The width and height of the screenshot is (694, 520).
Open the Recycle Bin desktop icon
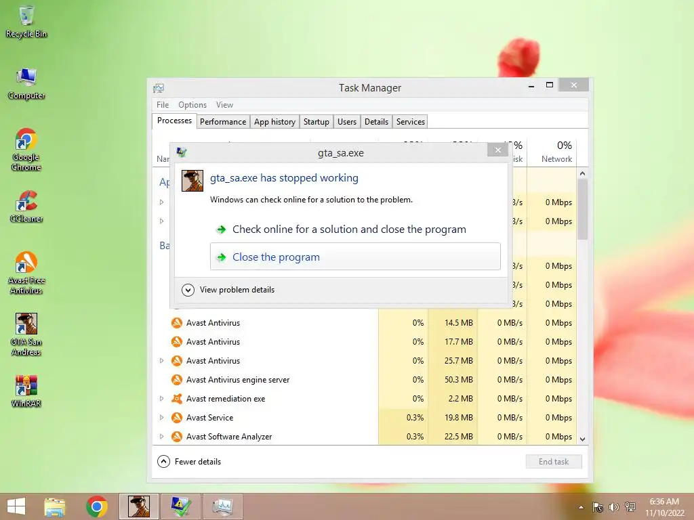click(26, 22)
